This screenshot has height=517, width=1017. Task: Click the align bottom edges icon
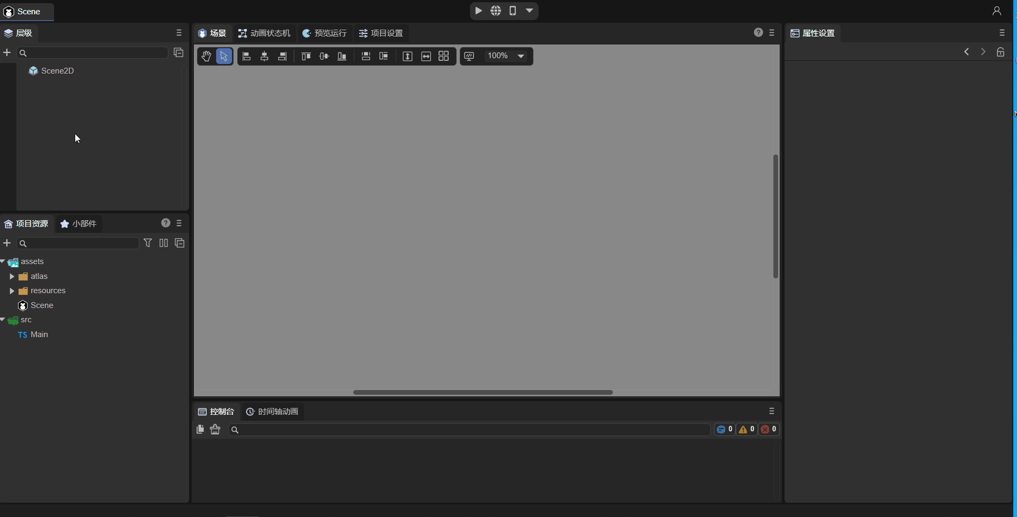[342, 56]
